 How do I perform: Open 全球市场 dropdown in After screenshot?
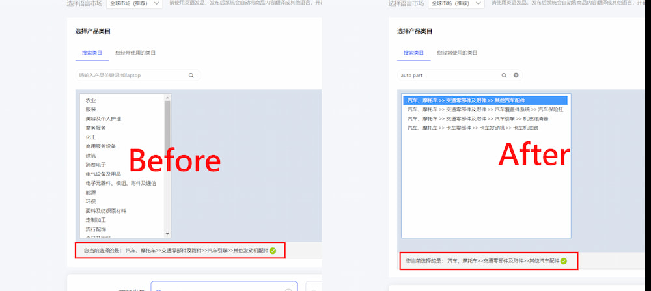(456, 3)
